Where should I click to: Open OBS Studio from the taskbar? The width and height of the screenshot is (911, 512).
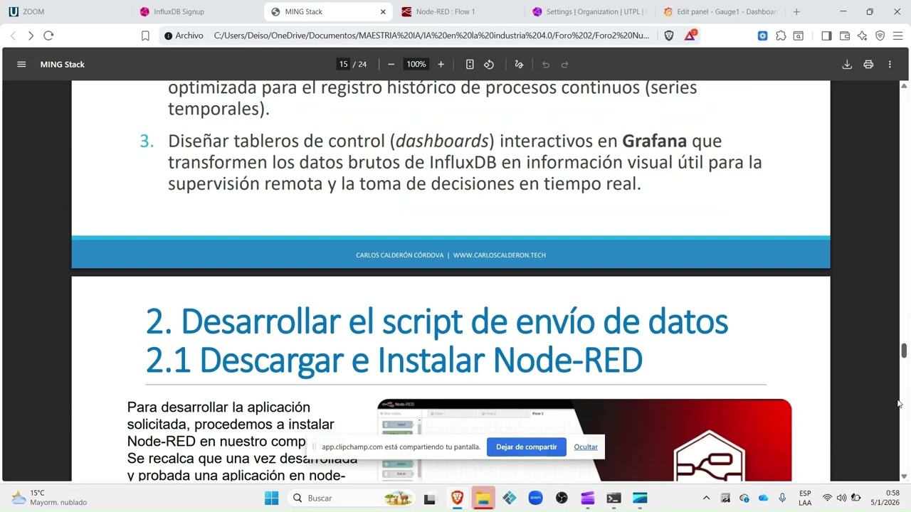coord(562,498)
